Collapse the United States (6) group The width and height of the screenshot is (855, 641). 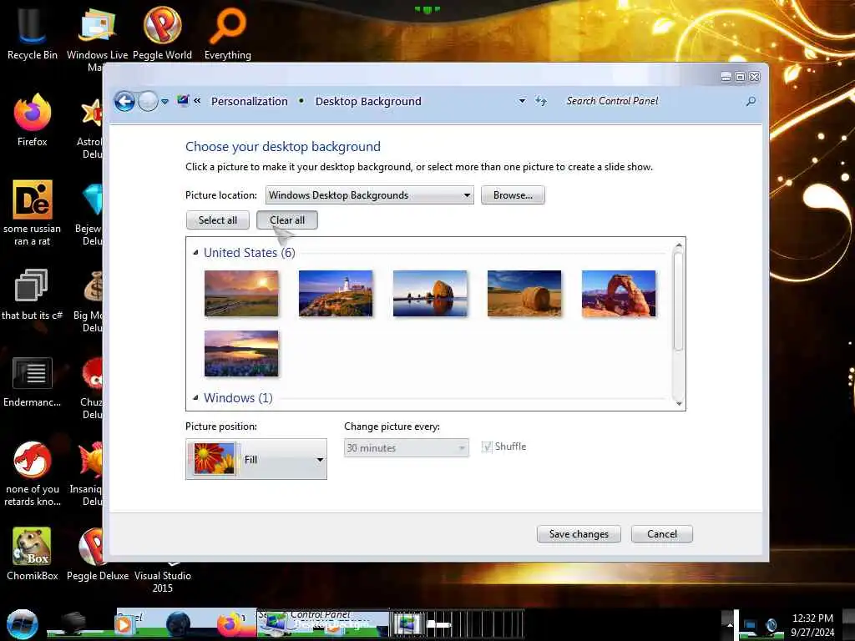[195, 252]
